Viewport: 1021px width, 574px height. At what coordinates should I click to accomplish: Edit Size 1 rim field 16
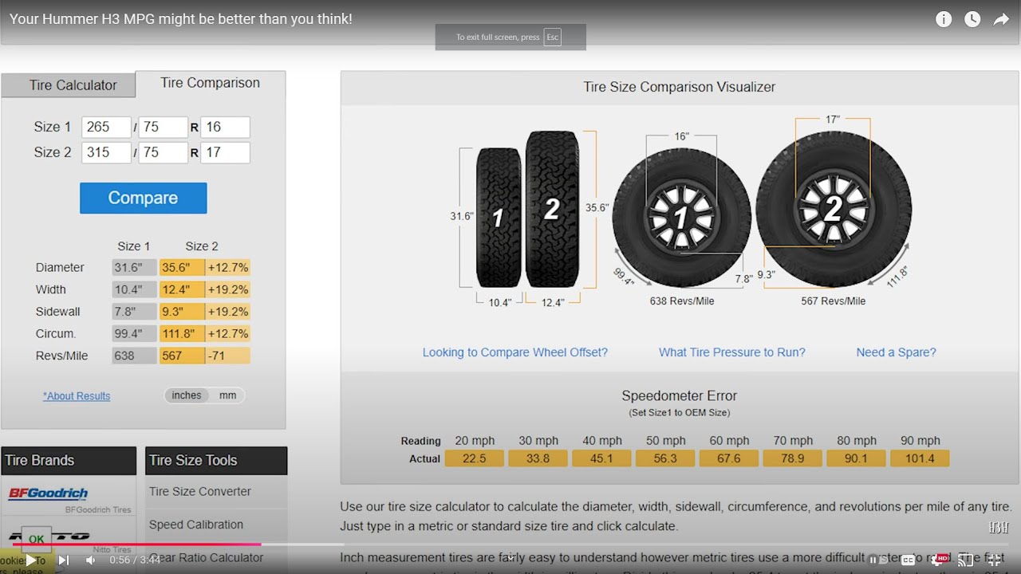[225, 127]
